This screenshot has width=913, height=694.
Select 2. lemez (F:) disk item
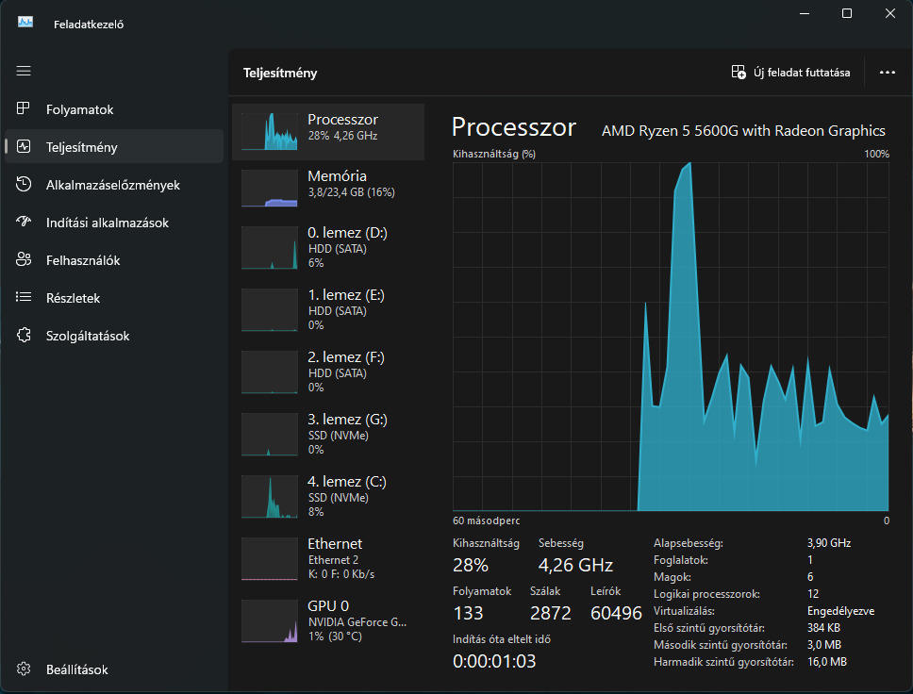(328, 372)
